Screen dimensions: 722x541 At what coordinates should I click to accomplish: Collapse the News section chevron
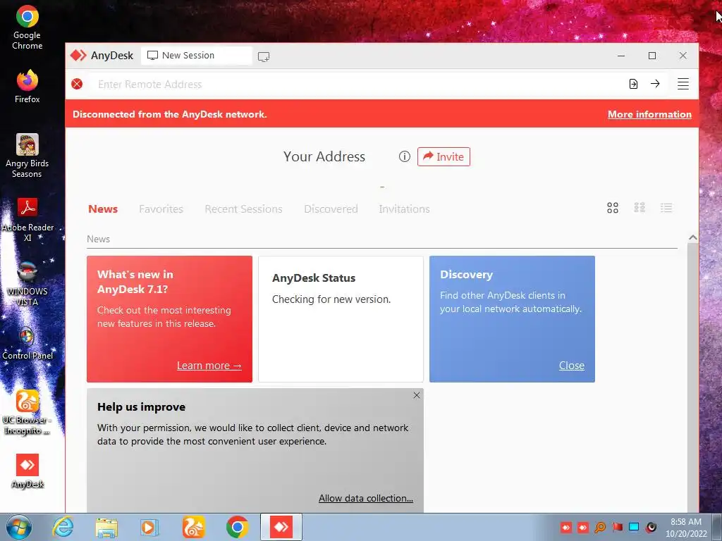pyautogui.click(x=692, y=237)
